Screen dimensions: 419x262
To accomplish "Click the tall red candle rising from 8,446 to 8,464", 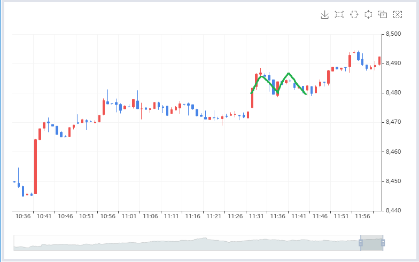I will coord(35,166).
